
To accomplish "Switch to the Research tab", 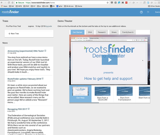I will [x=102, y=32].
